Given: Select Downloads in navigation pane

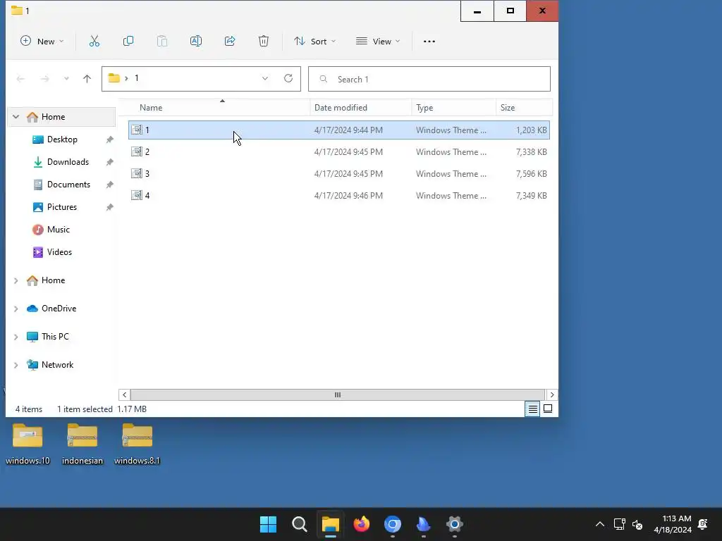Looking at the screenshot, I should tap(68, 162).
